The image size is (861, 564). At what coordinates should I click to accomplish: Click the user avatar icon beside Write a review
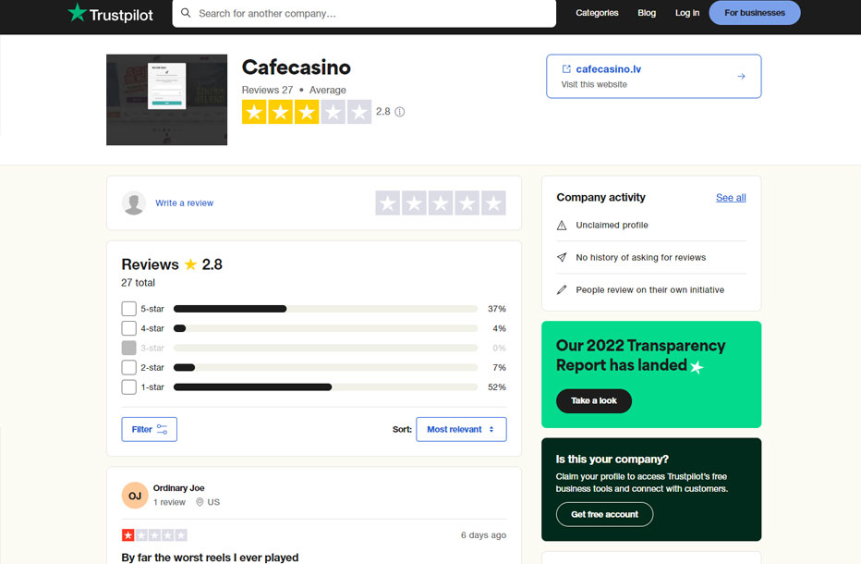[134, 203]
